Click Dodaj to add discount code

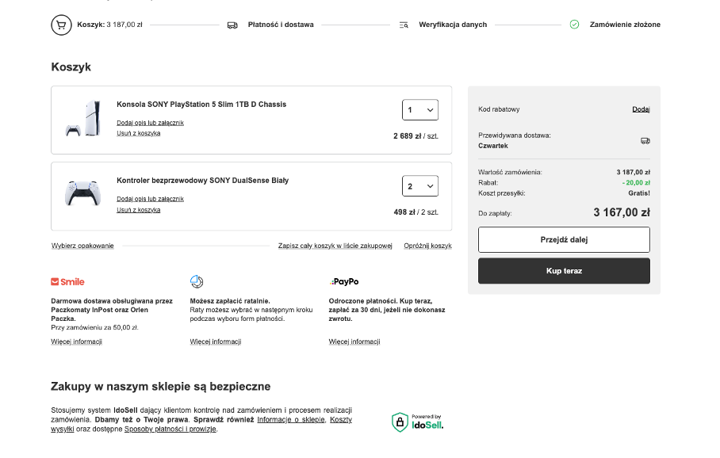pyautogui.click(x=641, y=109)
